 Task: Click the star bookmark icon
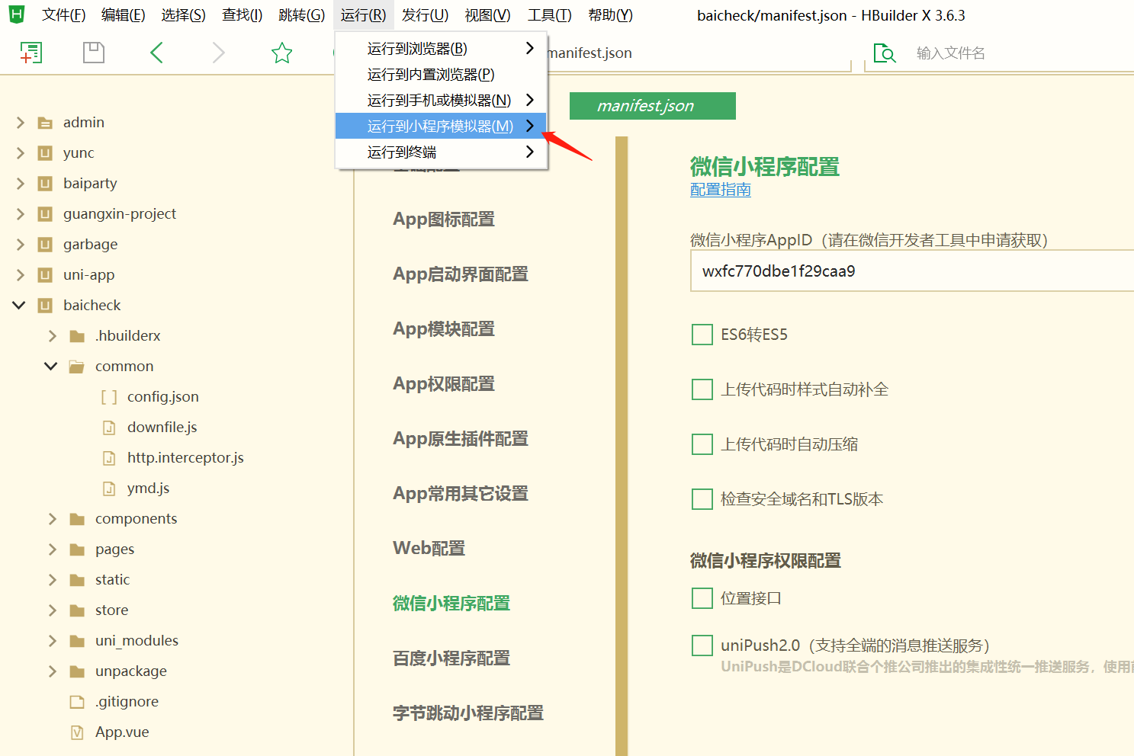pyautogui.click(x=282, y=53)
